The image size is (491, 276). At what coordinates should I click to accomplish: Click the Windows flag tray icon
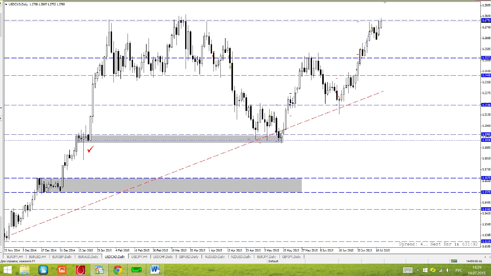425,270
